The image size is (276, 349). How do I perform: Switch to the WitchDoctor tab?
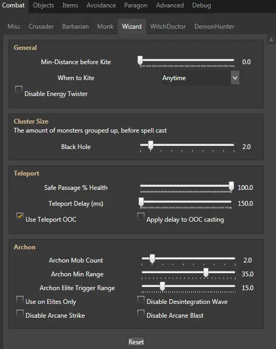point(168,27)
